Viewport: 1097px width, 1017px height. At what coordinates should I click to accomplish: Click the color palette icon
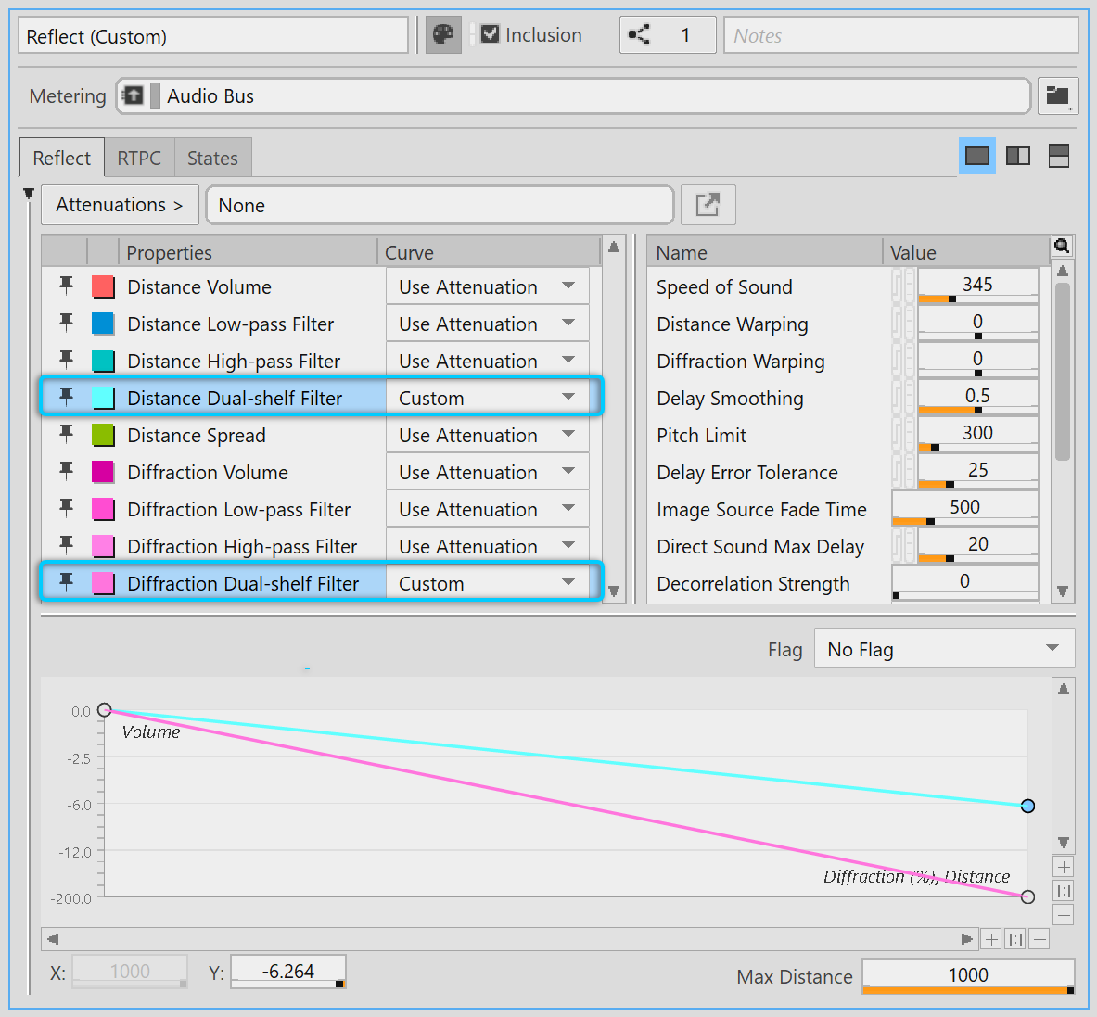point(443,35)
